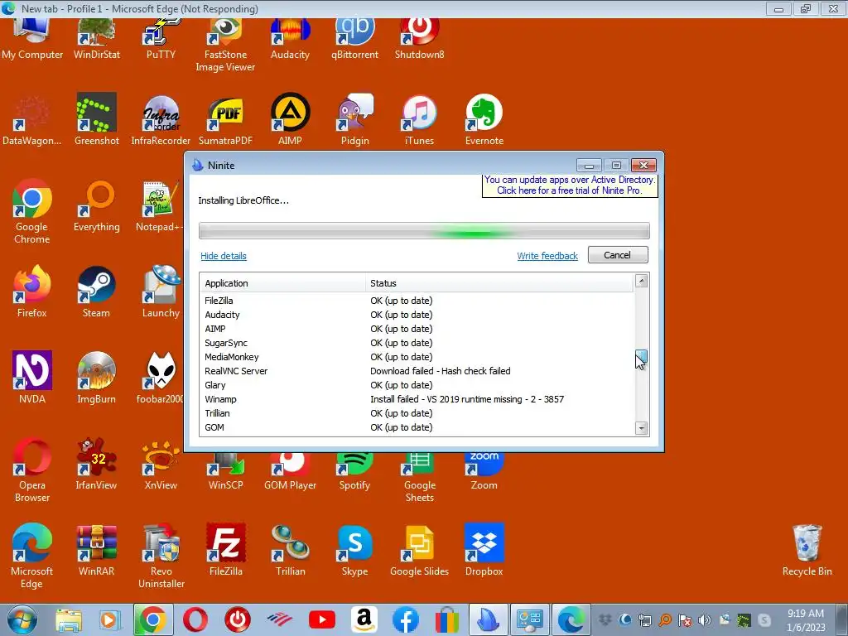Image resolution: width=848 pixels, height=636 pixels.
Task: Open Amazon from the taskbar
Action: click(364, 619)
